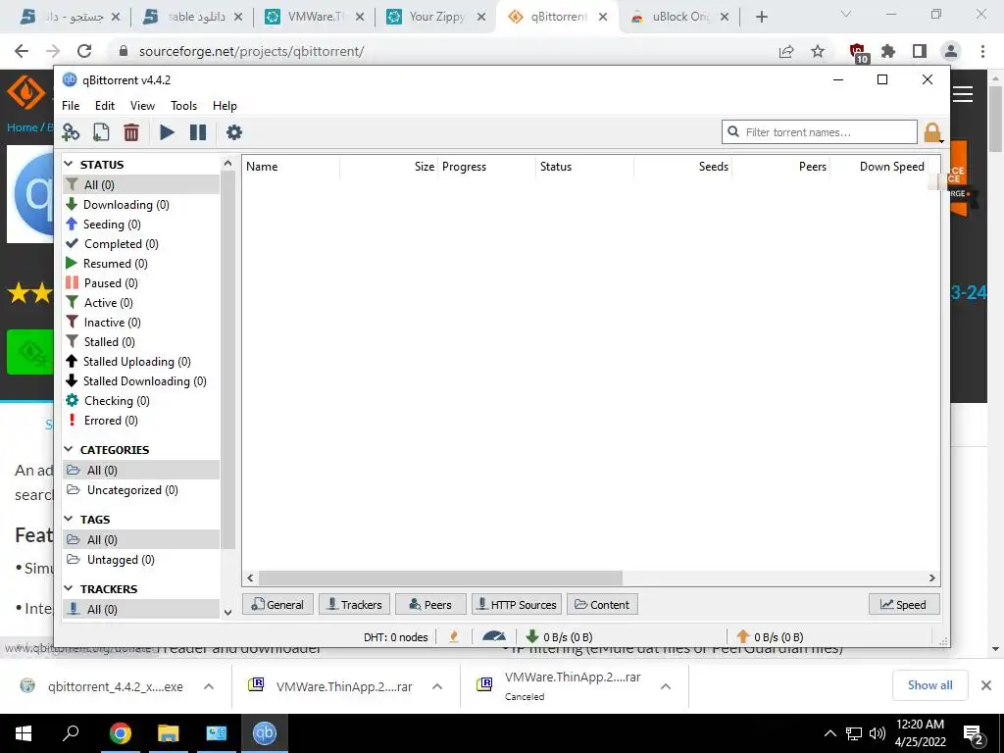Image resolution: width=1004 pixels, height=753 pixels.
Task: Switch to the Trackers tab
Action: click(x=354, y=604)
